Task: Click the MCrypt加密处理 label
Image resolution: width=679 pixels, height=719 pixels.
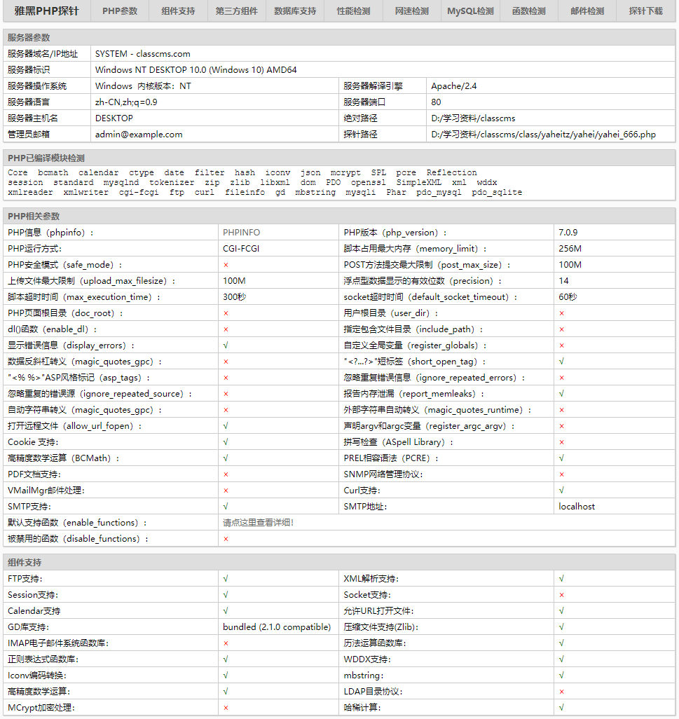Action: tap(41, 708)
